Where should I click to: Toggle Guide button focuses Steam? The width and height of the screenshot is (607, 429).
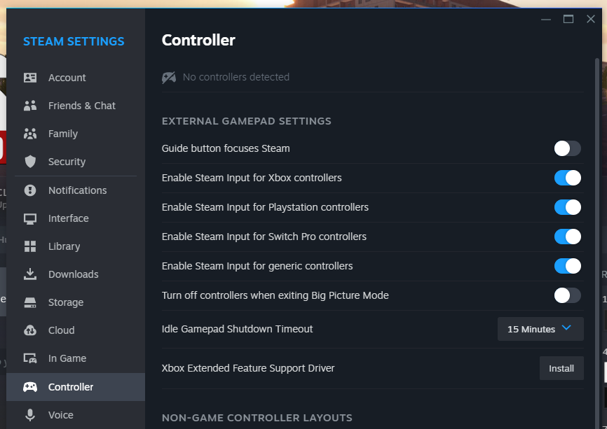567,148
